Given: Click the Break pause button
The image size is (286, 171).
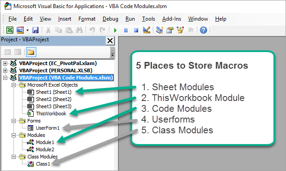Looking at the screenshot, I should click(x=126, y=30).
